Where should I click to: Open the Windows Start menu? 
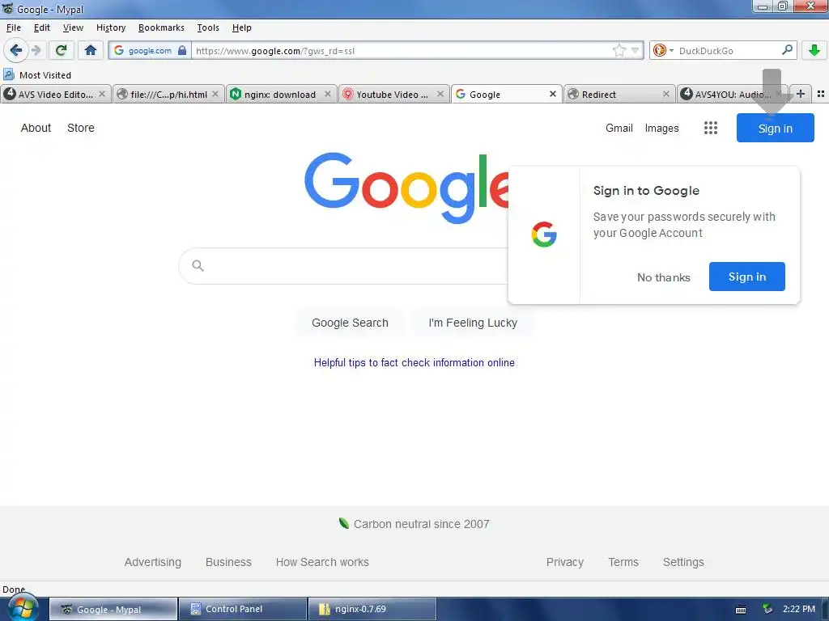click(x=22, y=608)
